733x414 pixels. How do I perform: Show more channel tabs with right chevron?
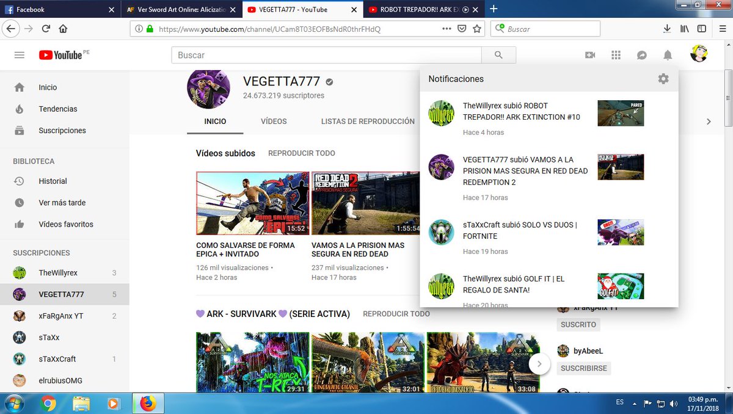(x=709, y=122)
